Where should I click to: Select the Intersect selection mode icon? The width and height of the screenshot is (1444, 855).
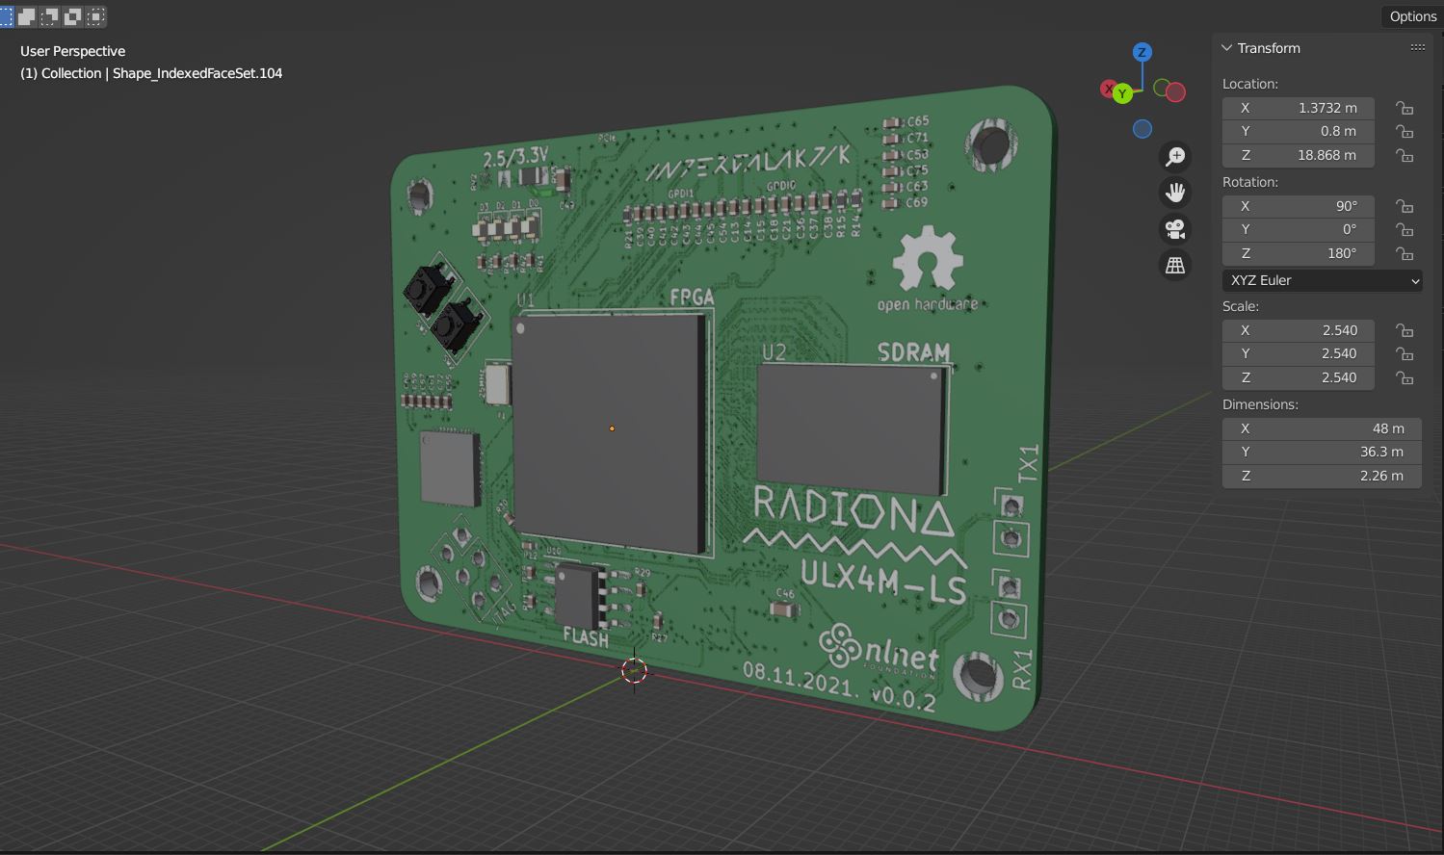(x=96, y=16)
